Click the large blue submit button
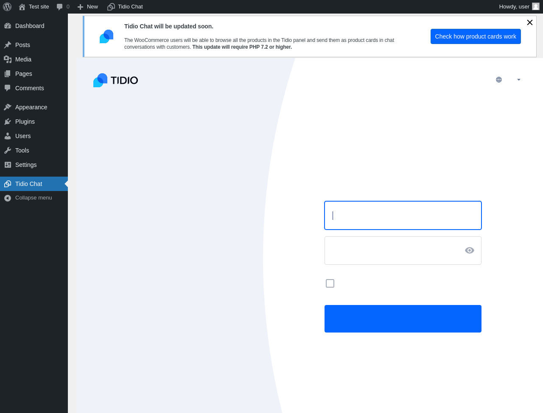The width and height of the screenshot is (543, 413). [403, 319]
